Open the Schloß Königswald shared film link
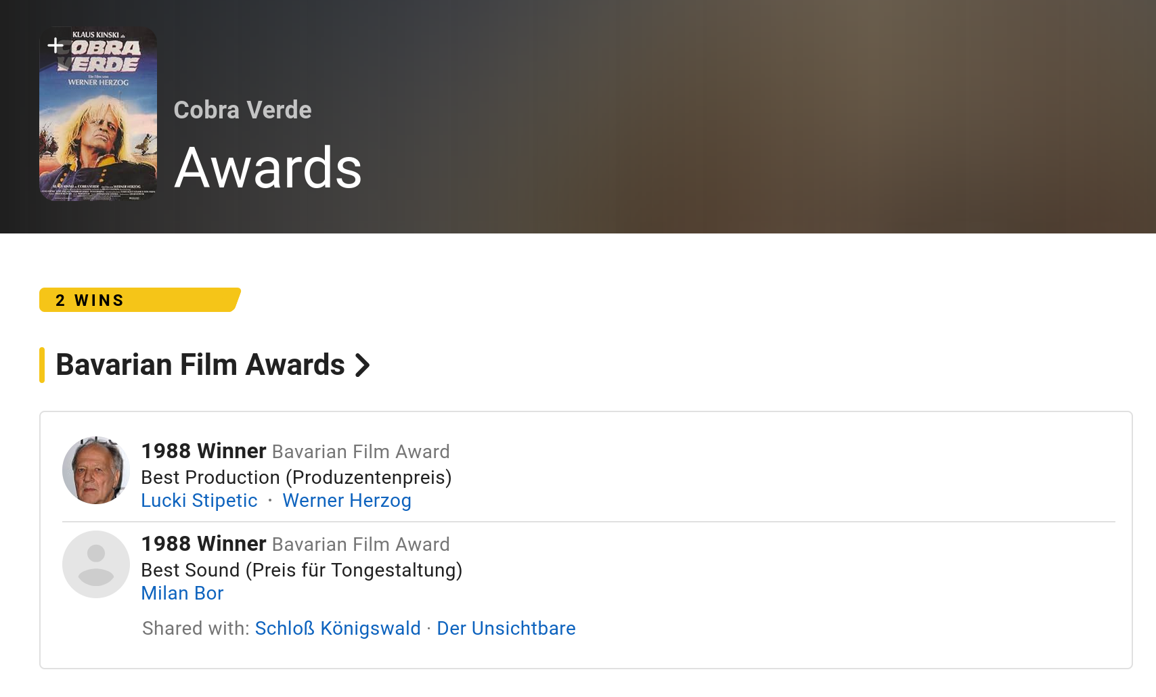The image size is (1156, 697). [338, 629]
